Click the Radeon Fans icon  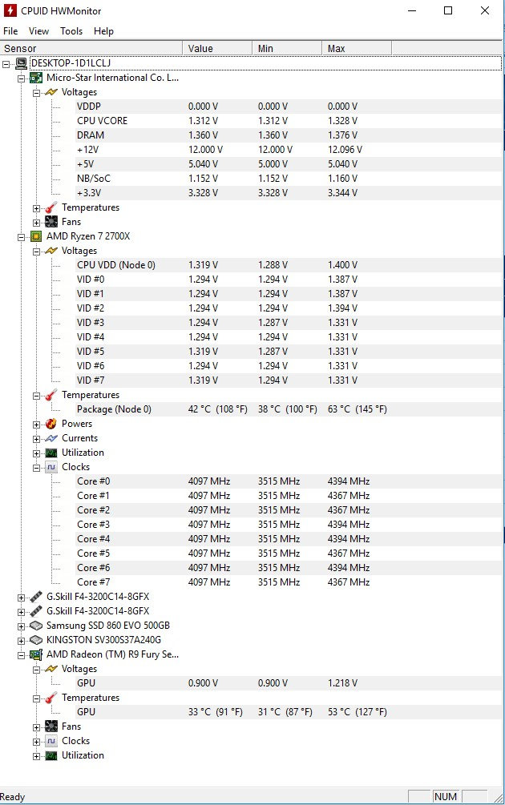(50, 727)
